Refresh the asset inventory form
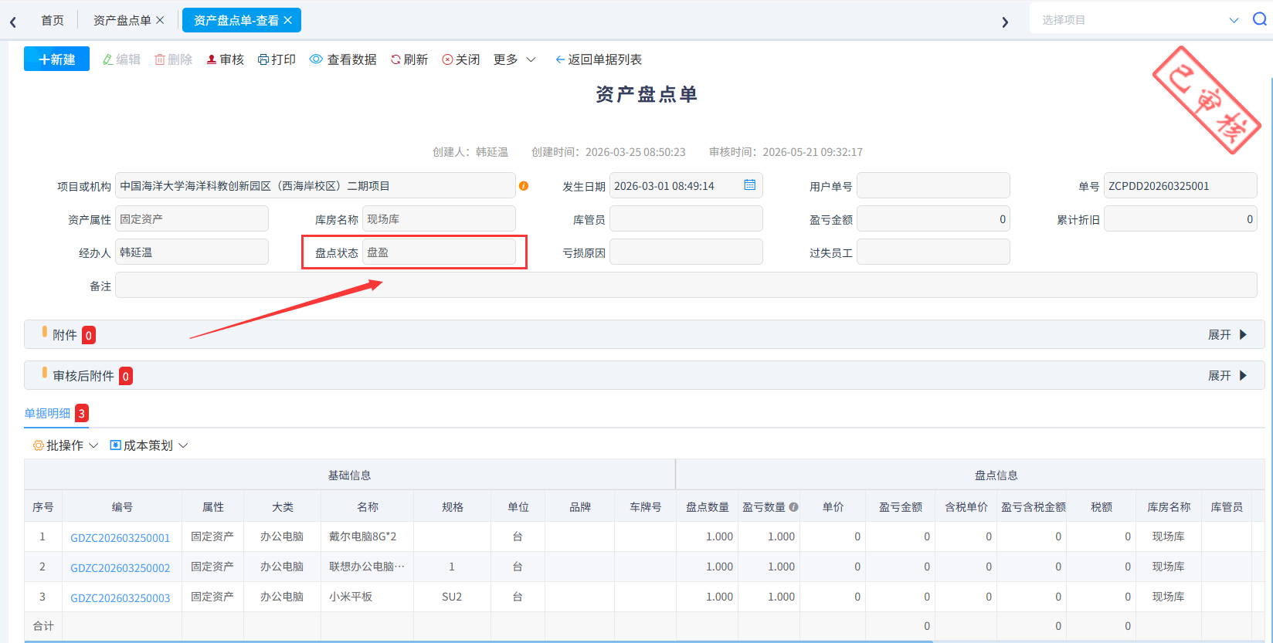Screen dimensions: 1273x643 pyautogui.click(x=409, y=59)
